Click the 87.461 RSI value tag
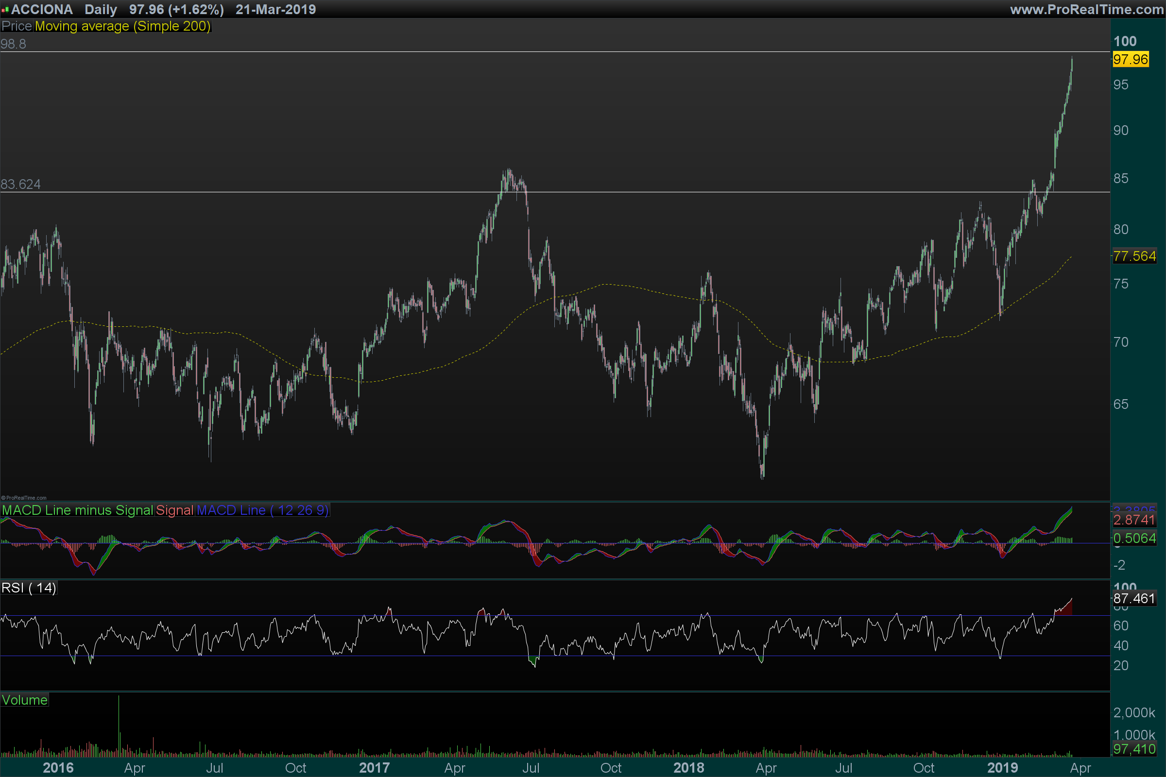Screen dimensions: 1166x777 pyautogui.click(x=1134, y=599)
